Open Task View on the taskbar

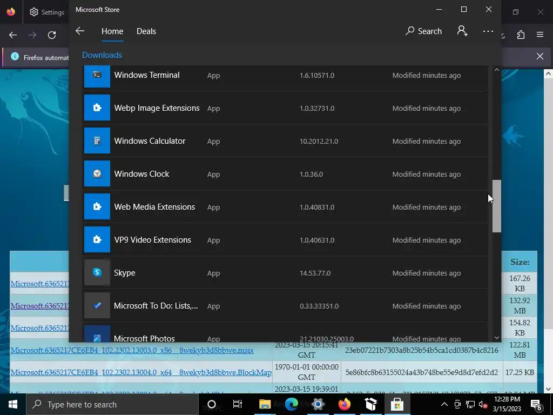(238, 404)
